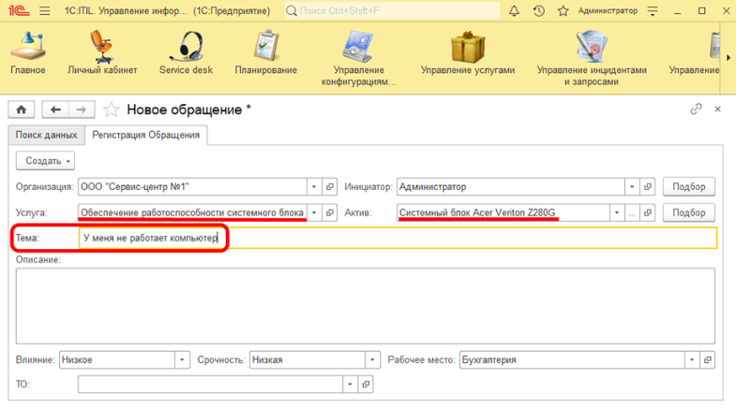
Task: Open the history clock icon
Action: click(538, 11)
